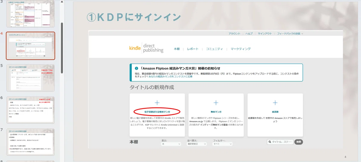Click the blue info icon in the Fliptoon notice
361x162 pixels.
[136, 68]
